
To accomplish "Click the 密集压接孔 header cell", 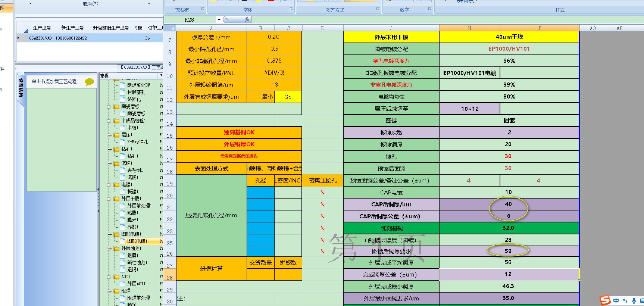I will pos(323,180).
